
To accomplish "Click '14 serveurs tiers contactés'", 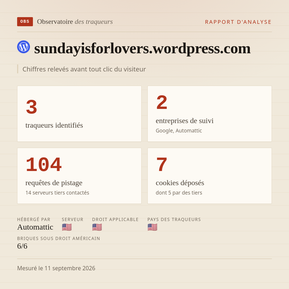I will coord(57,193).
